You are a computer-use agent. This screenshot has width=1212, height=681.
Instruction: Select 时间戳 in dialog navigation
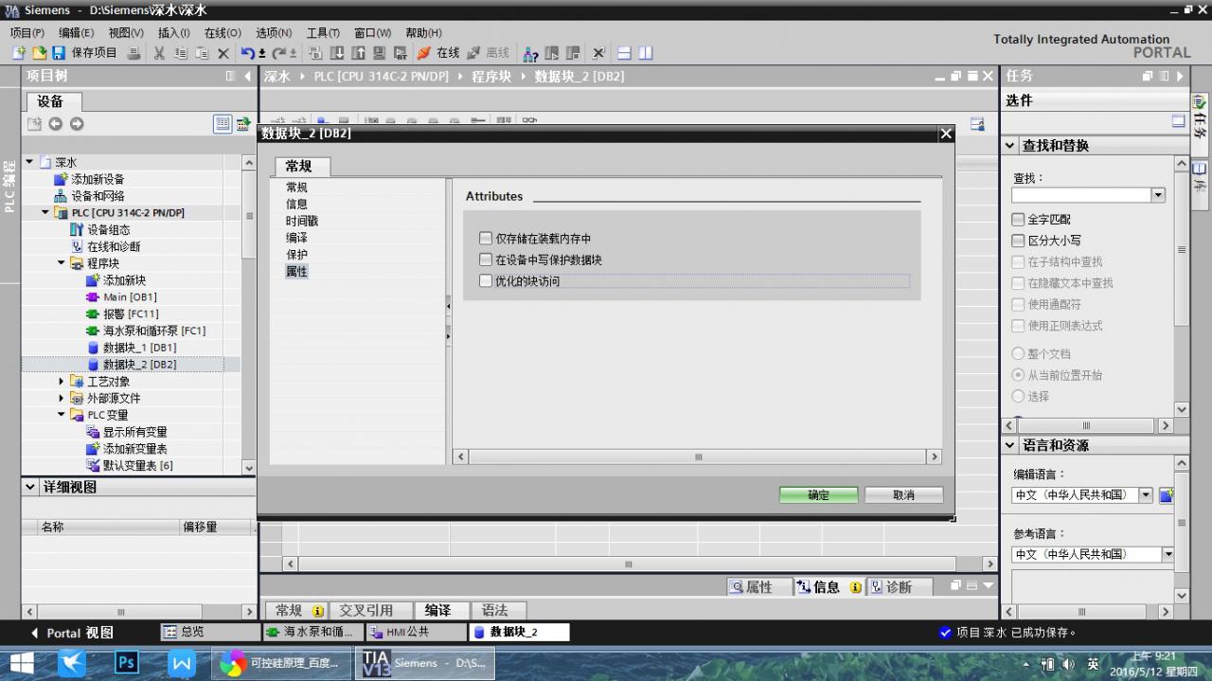pos(302,221)
